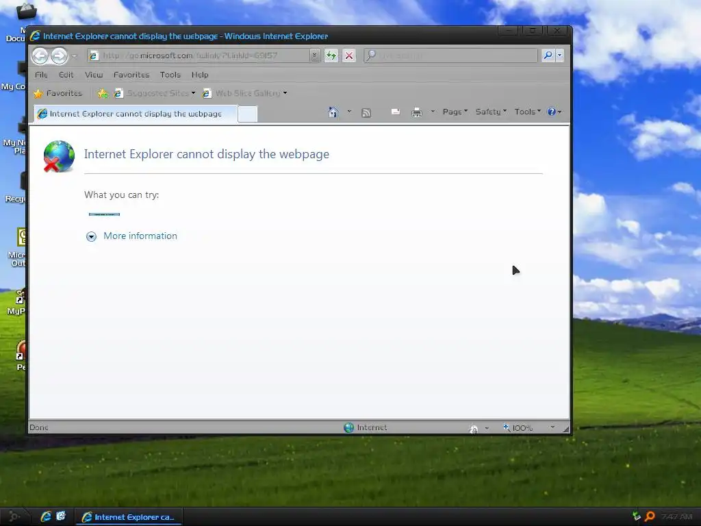The width and height of the screenshot is (701, 526).
Task: Refresh the page with the green arrows icon
Action: point(331,55)
